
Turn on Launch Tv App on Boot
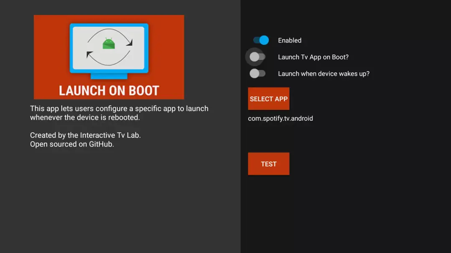click(x=257, y=57)
